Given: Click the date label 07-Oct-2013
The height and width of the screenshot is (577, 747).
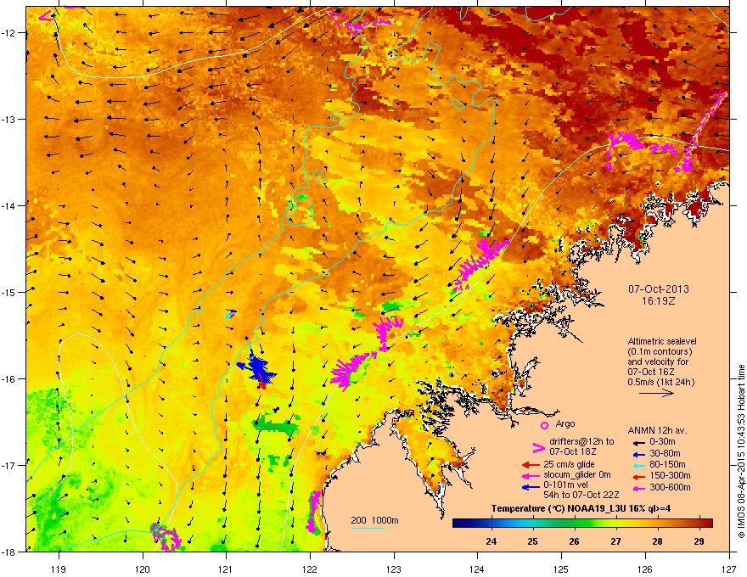Looking at the screenshot, I should click(x=659, y=289).
